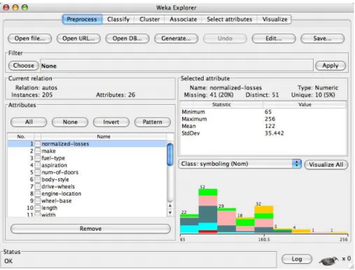Screen dimensions: 355x270
Task: Switch to the Classify tab
Action: (118, 20)
